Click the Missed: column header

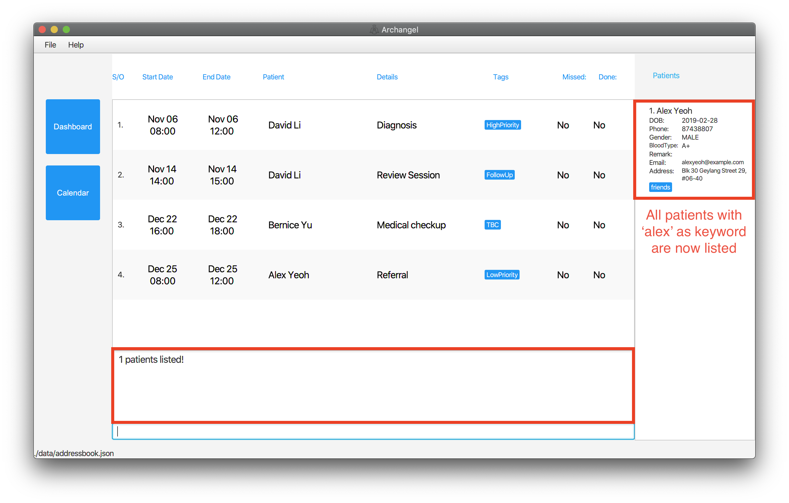[x=574, y=77]
